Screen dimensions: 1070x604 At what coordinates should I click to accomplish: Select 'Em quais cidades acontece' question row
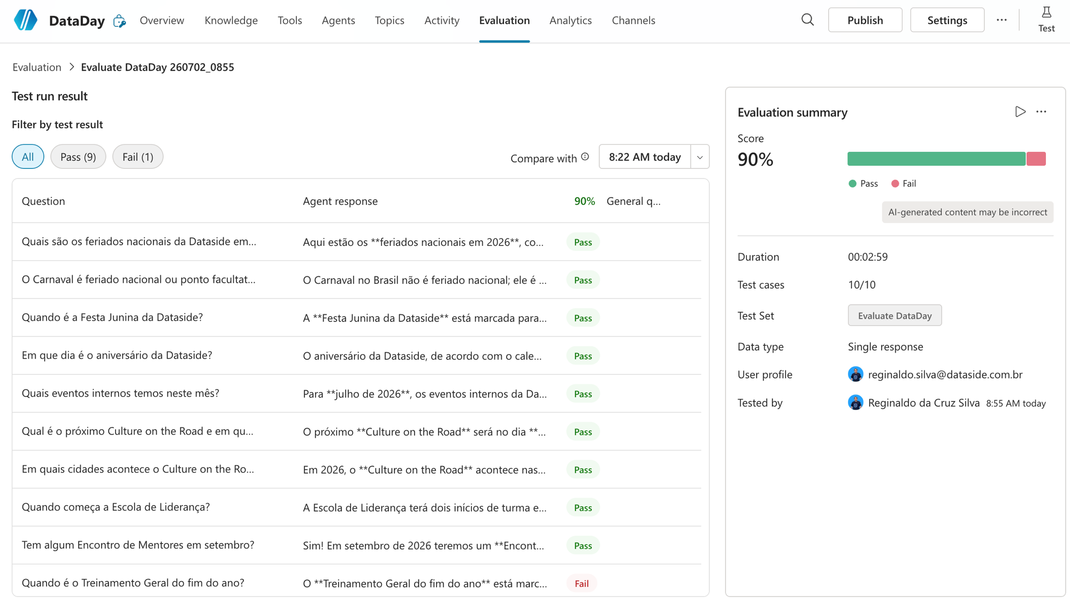click(357, 469)
